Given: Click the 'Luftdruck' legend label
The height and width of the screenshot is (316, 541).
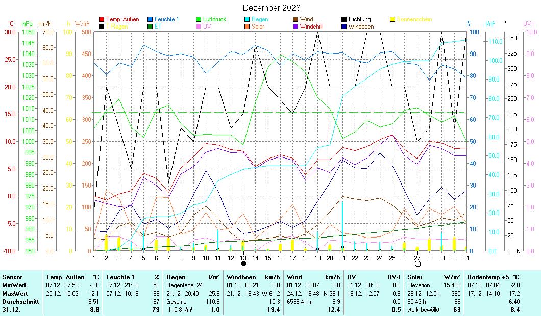Looking at the screenshot, I should [x=214, y=19].
